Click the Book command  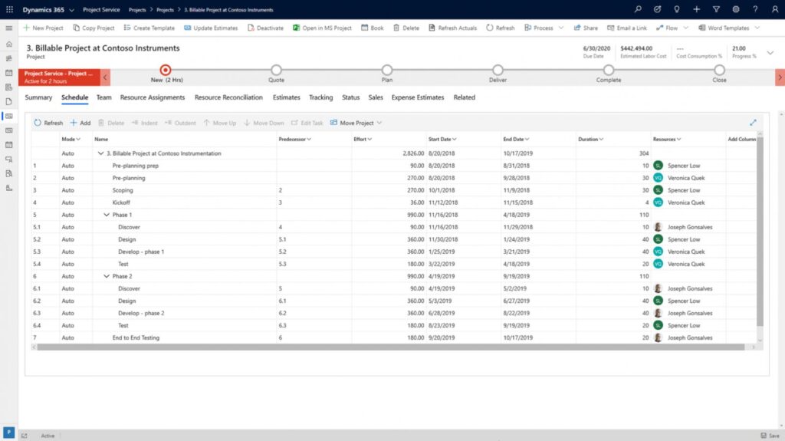coord(373,28)
